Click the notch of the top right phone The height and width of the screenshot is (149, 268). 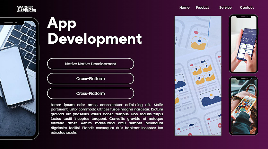(x=244, y=17)
